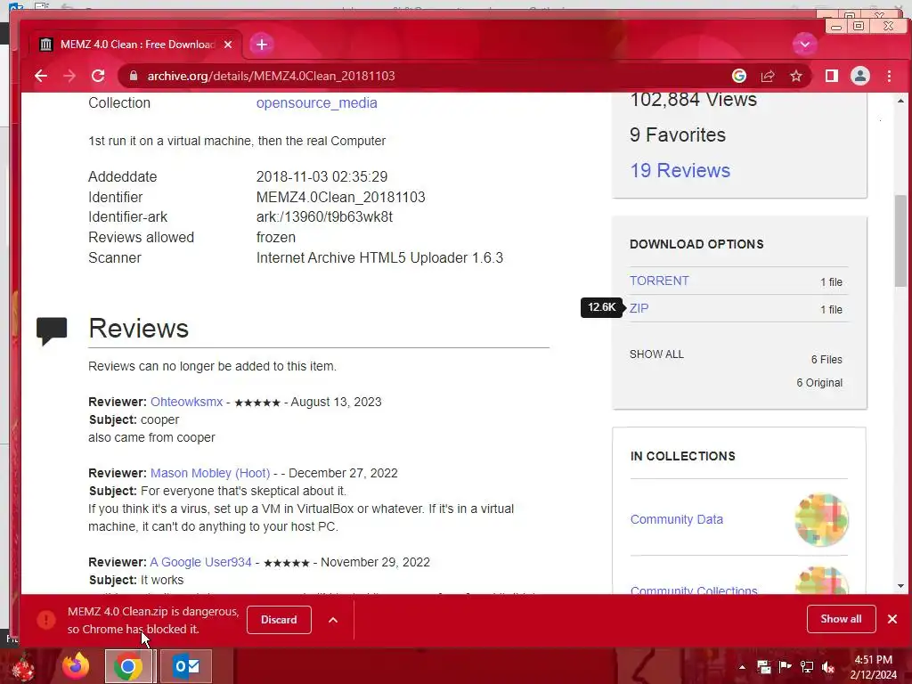Click the Community Data thumbnail image
The width and height of the screenshot is (912, 684).
click(x=821, y=519)
